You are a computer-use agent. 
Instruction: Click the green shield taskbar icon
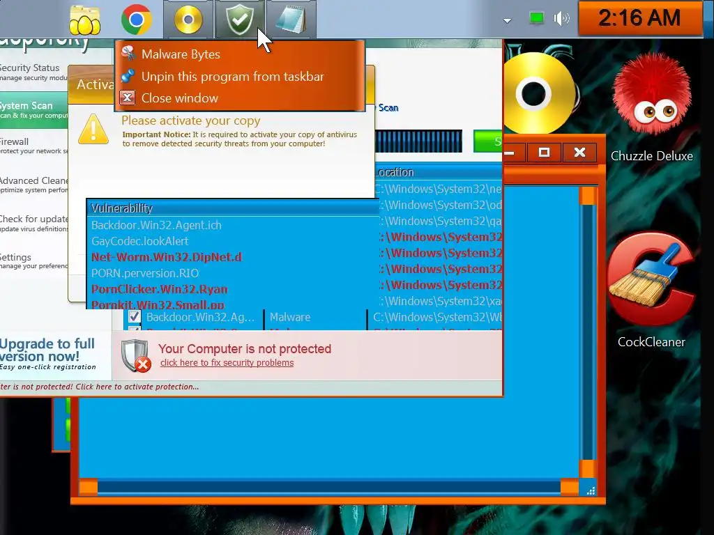pos(240,20)
